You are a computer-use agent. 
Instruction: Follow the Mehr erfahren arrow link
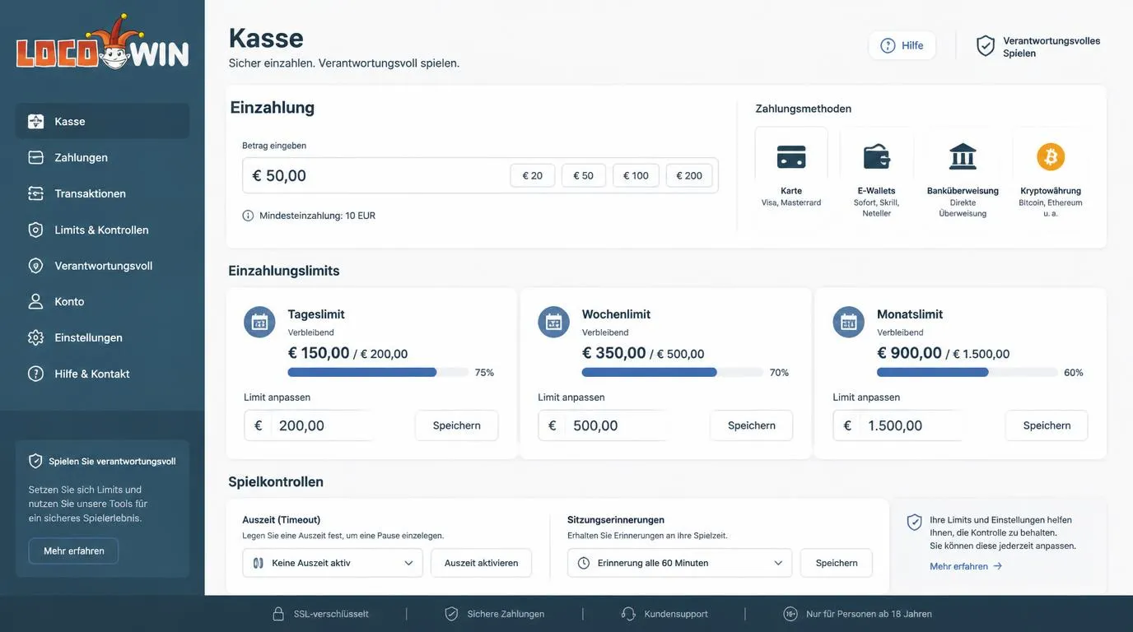click(x=966, y=566)
